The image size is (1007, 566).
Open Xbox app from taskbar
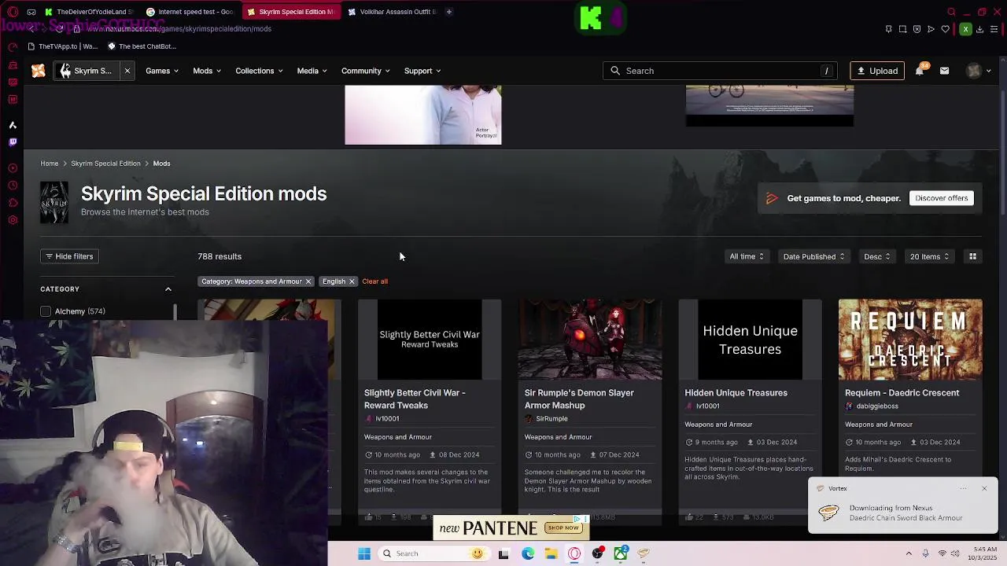click(x=621, y=553)
